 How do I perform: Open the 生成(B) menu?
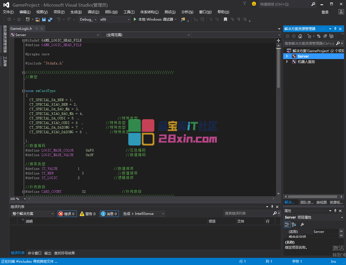76,12
